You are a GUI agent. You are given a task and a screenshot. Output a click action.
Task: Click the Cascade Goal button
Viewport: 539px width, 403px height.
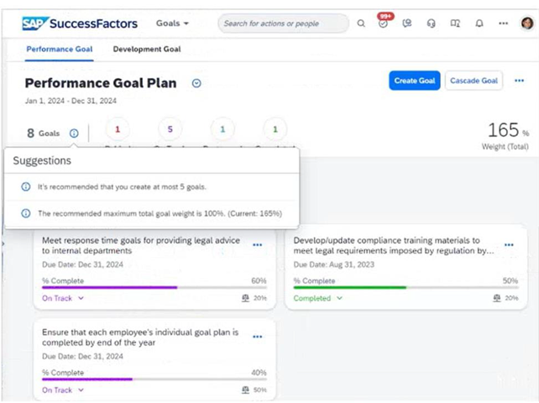(x=474, y=81)
